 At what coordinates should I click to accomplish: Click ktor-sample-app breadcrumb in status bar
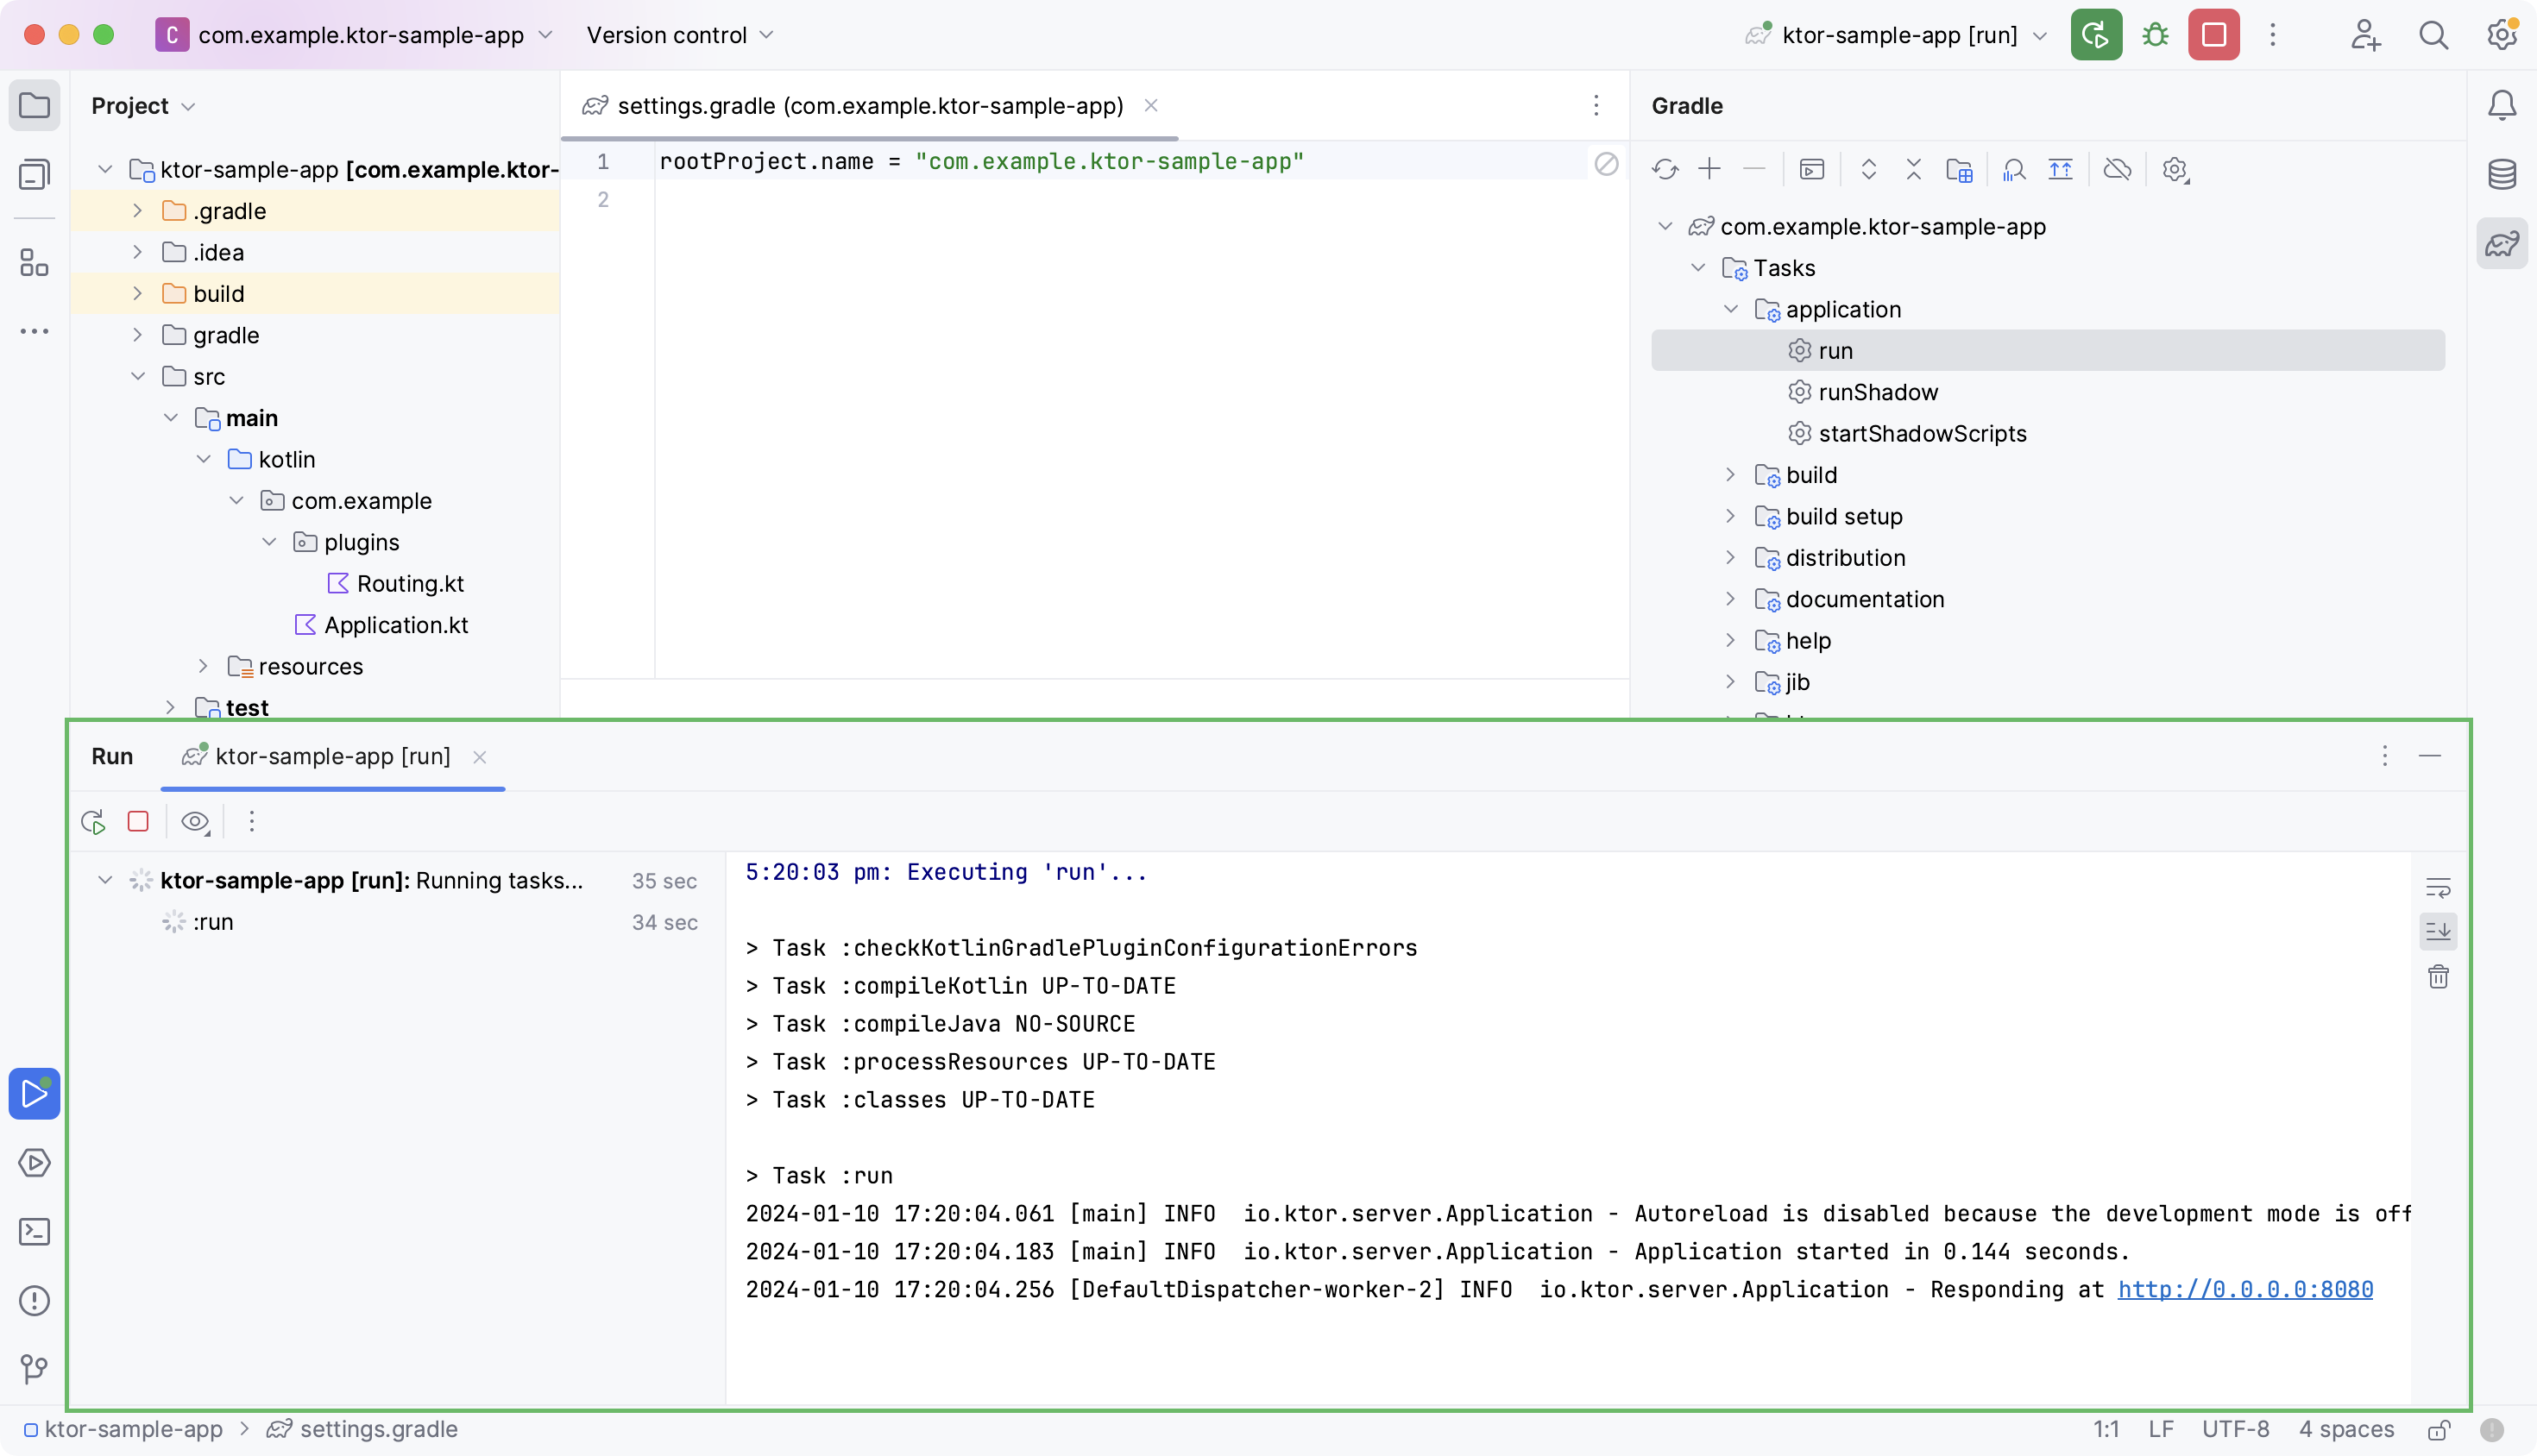125,1430
